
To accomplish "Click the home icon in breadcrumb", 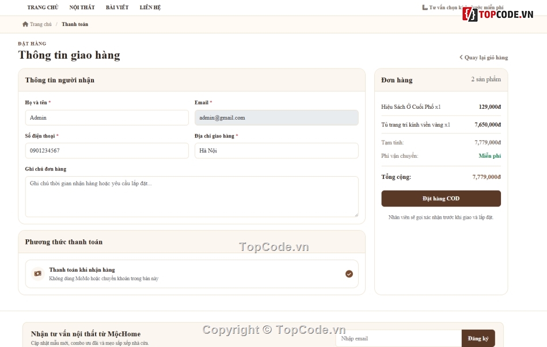I will pyautogui.click(x=25, y=24).
